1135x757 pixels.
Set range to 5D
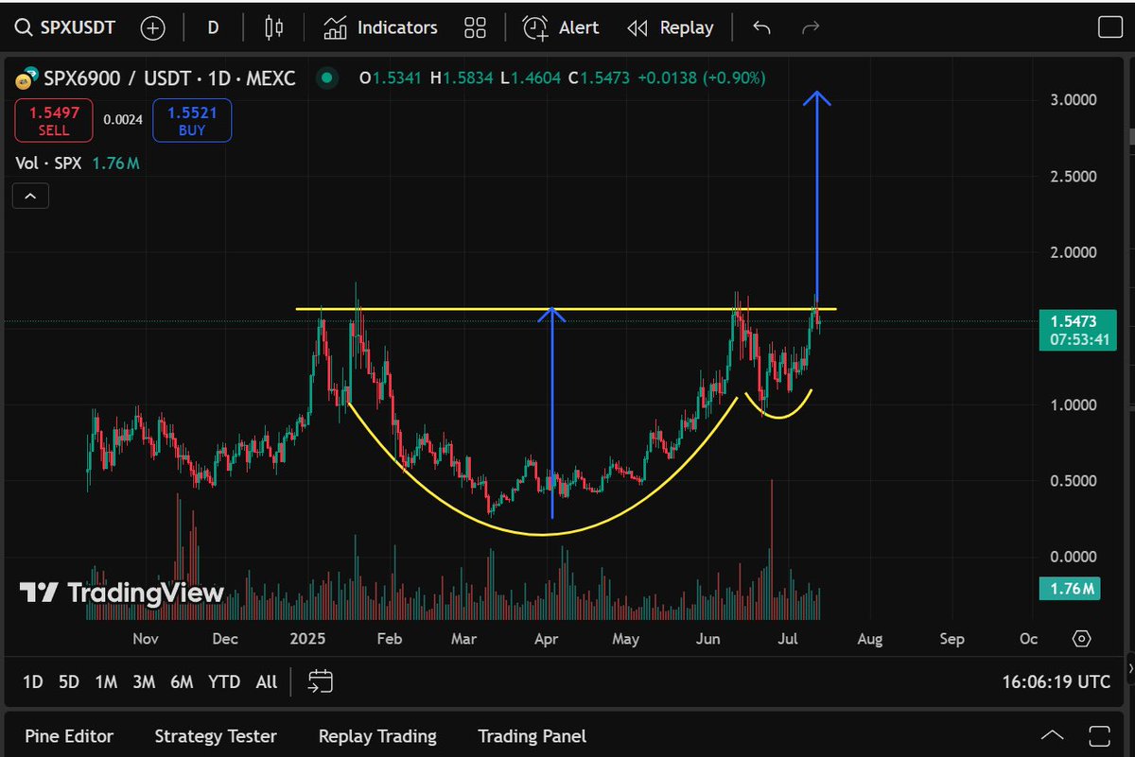tap(69, 681)
